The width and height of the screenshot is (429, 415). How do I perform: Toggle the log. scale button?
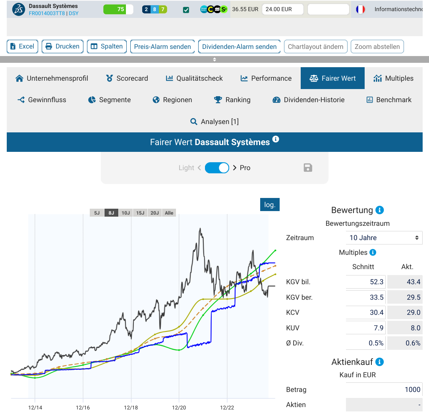tap(270, 205)
